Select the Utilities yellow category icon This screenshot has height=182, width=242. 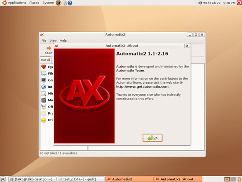(x=44, y=120)
